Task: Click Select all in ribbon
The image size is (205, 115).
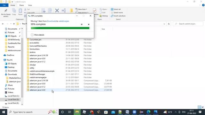Action: 116,9
